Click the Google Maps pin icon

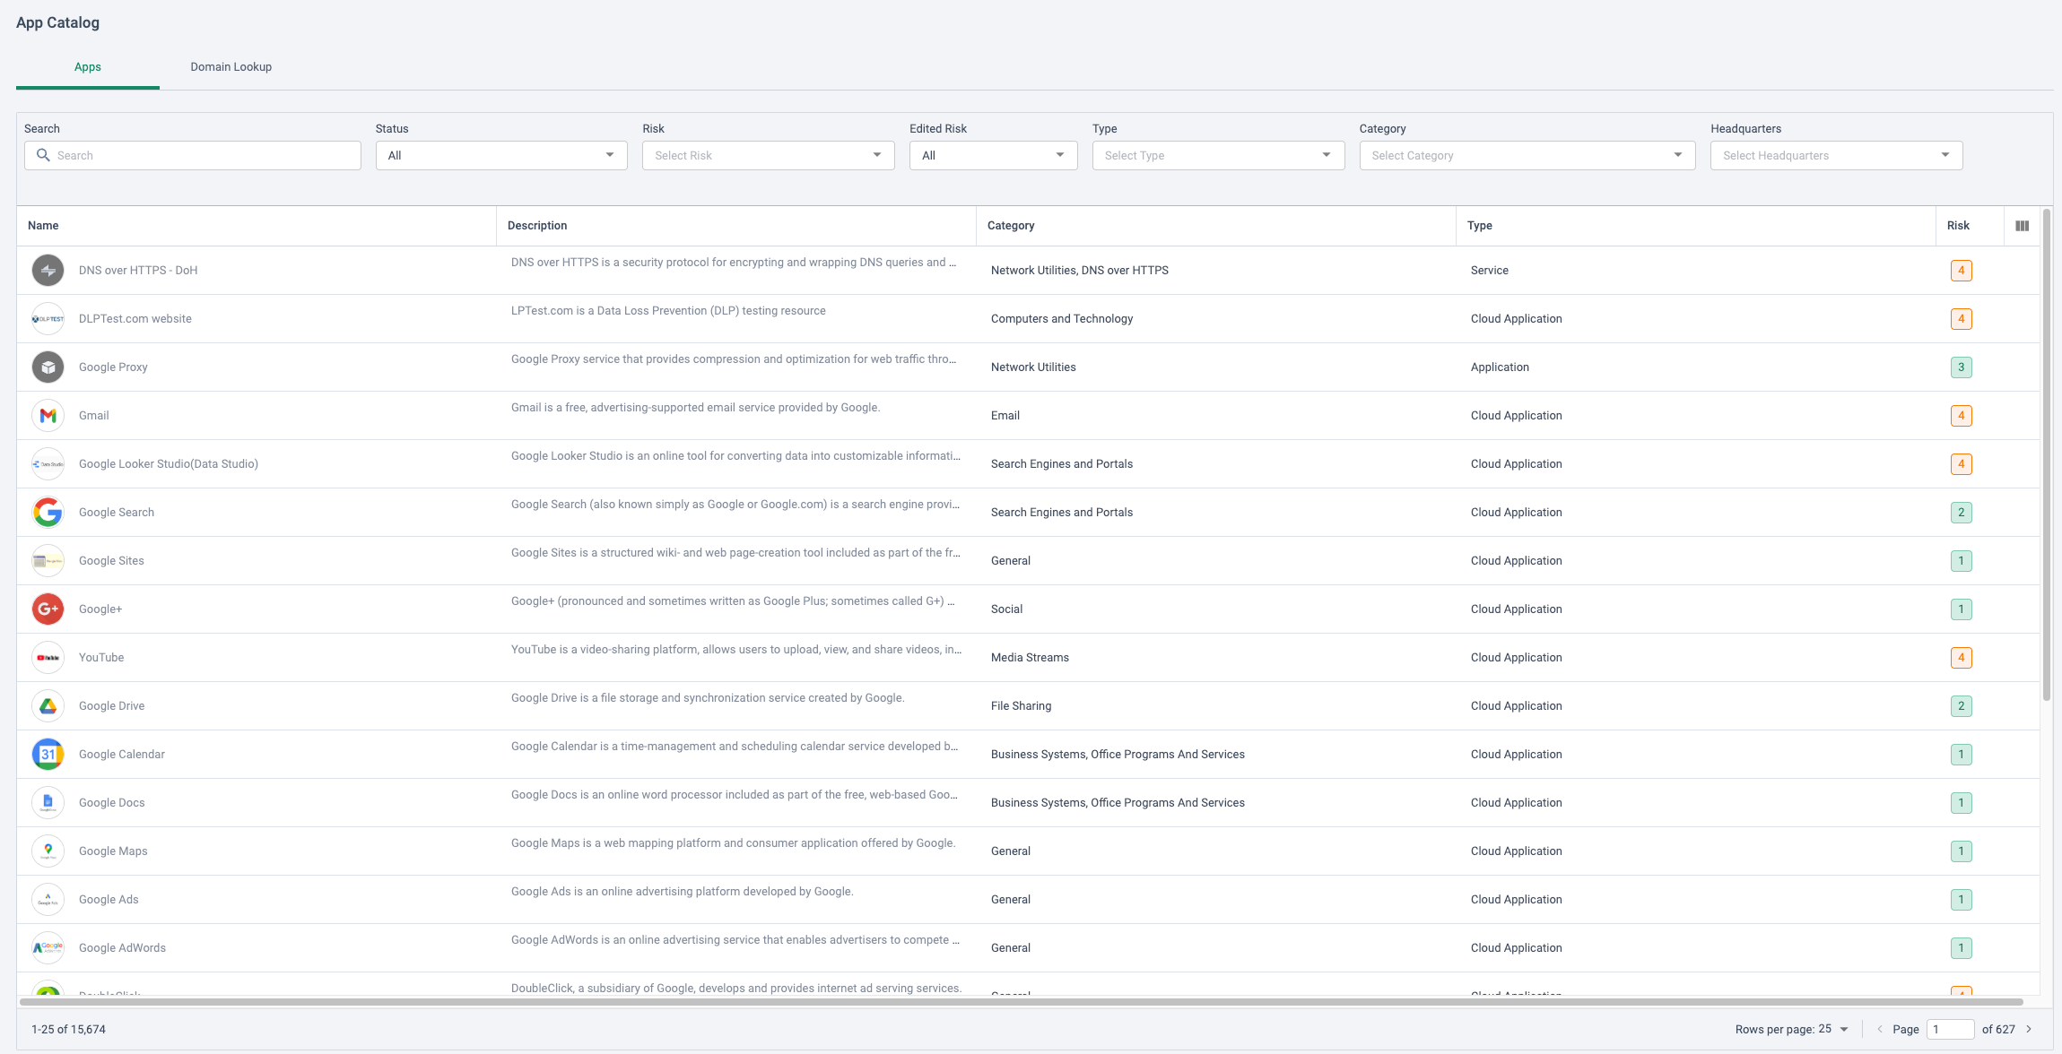(48, 851)
